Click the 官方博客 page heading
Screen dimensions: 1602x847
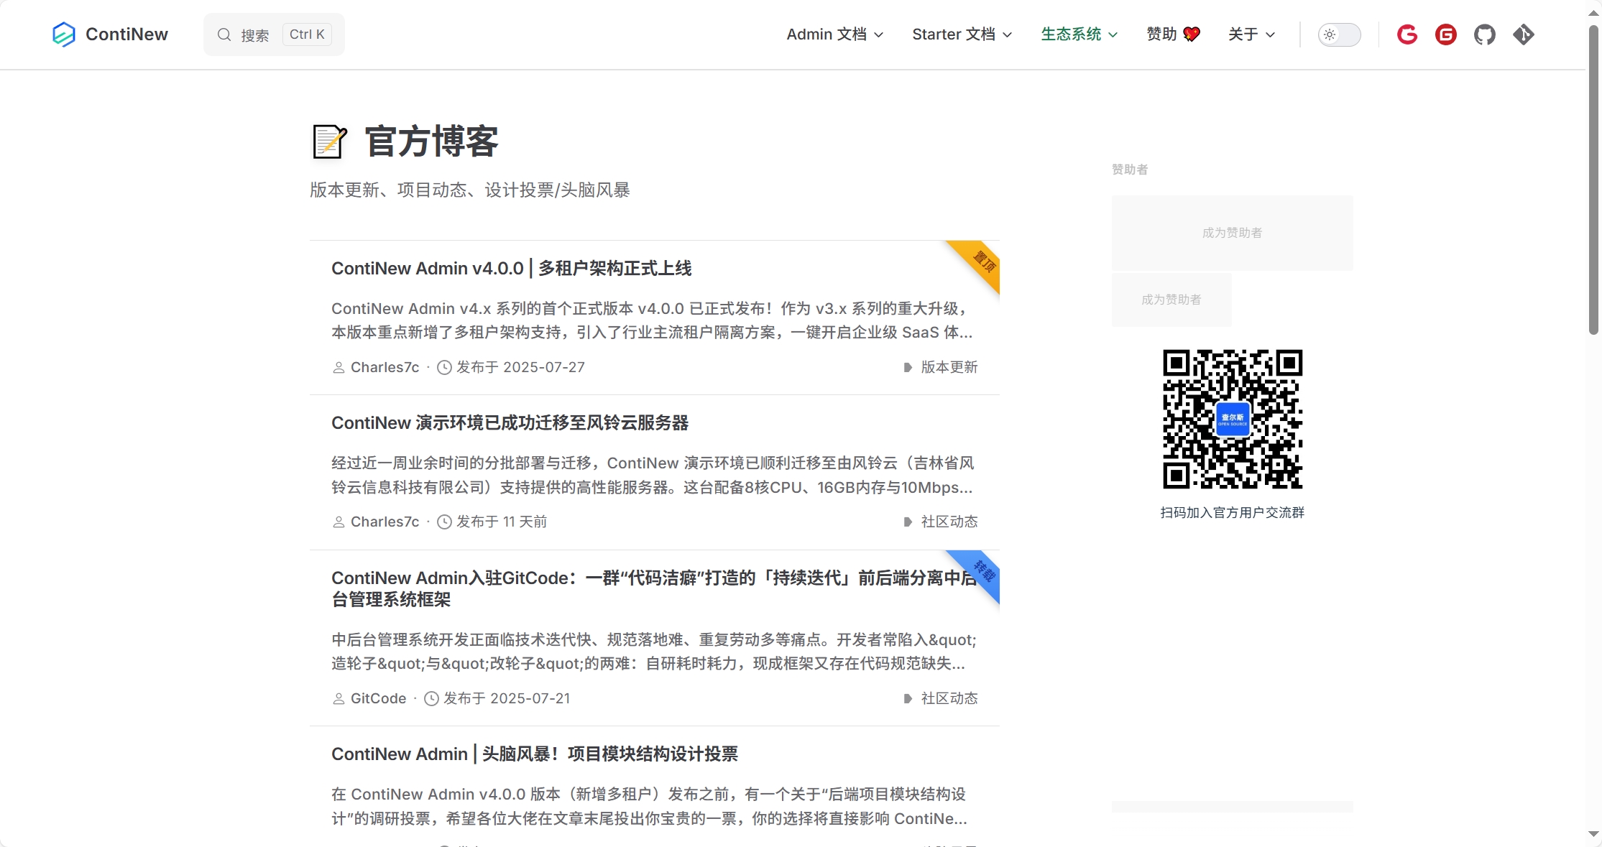pyautogui.click(x=431, y=142)
